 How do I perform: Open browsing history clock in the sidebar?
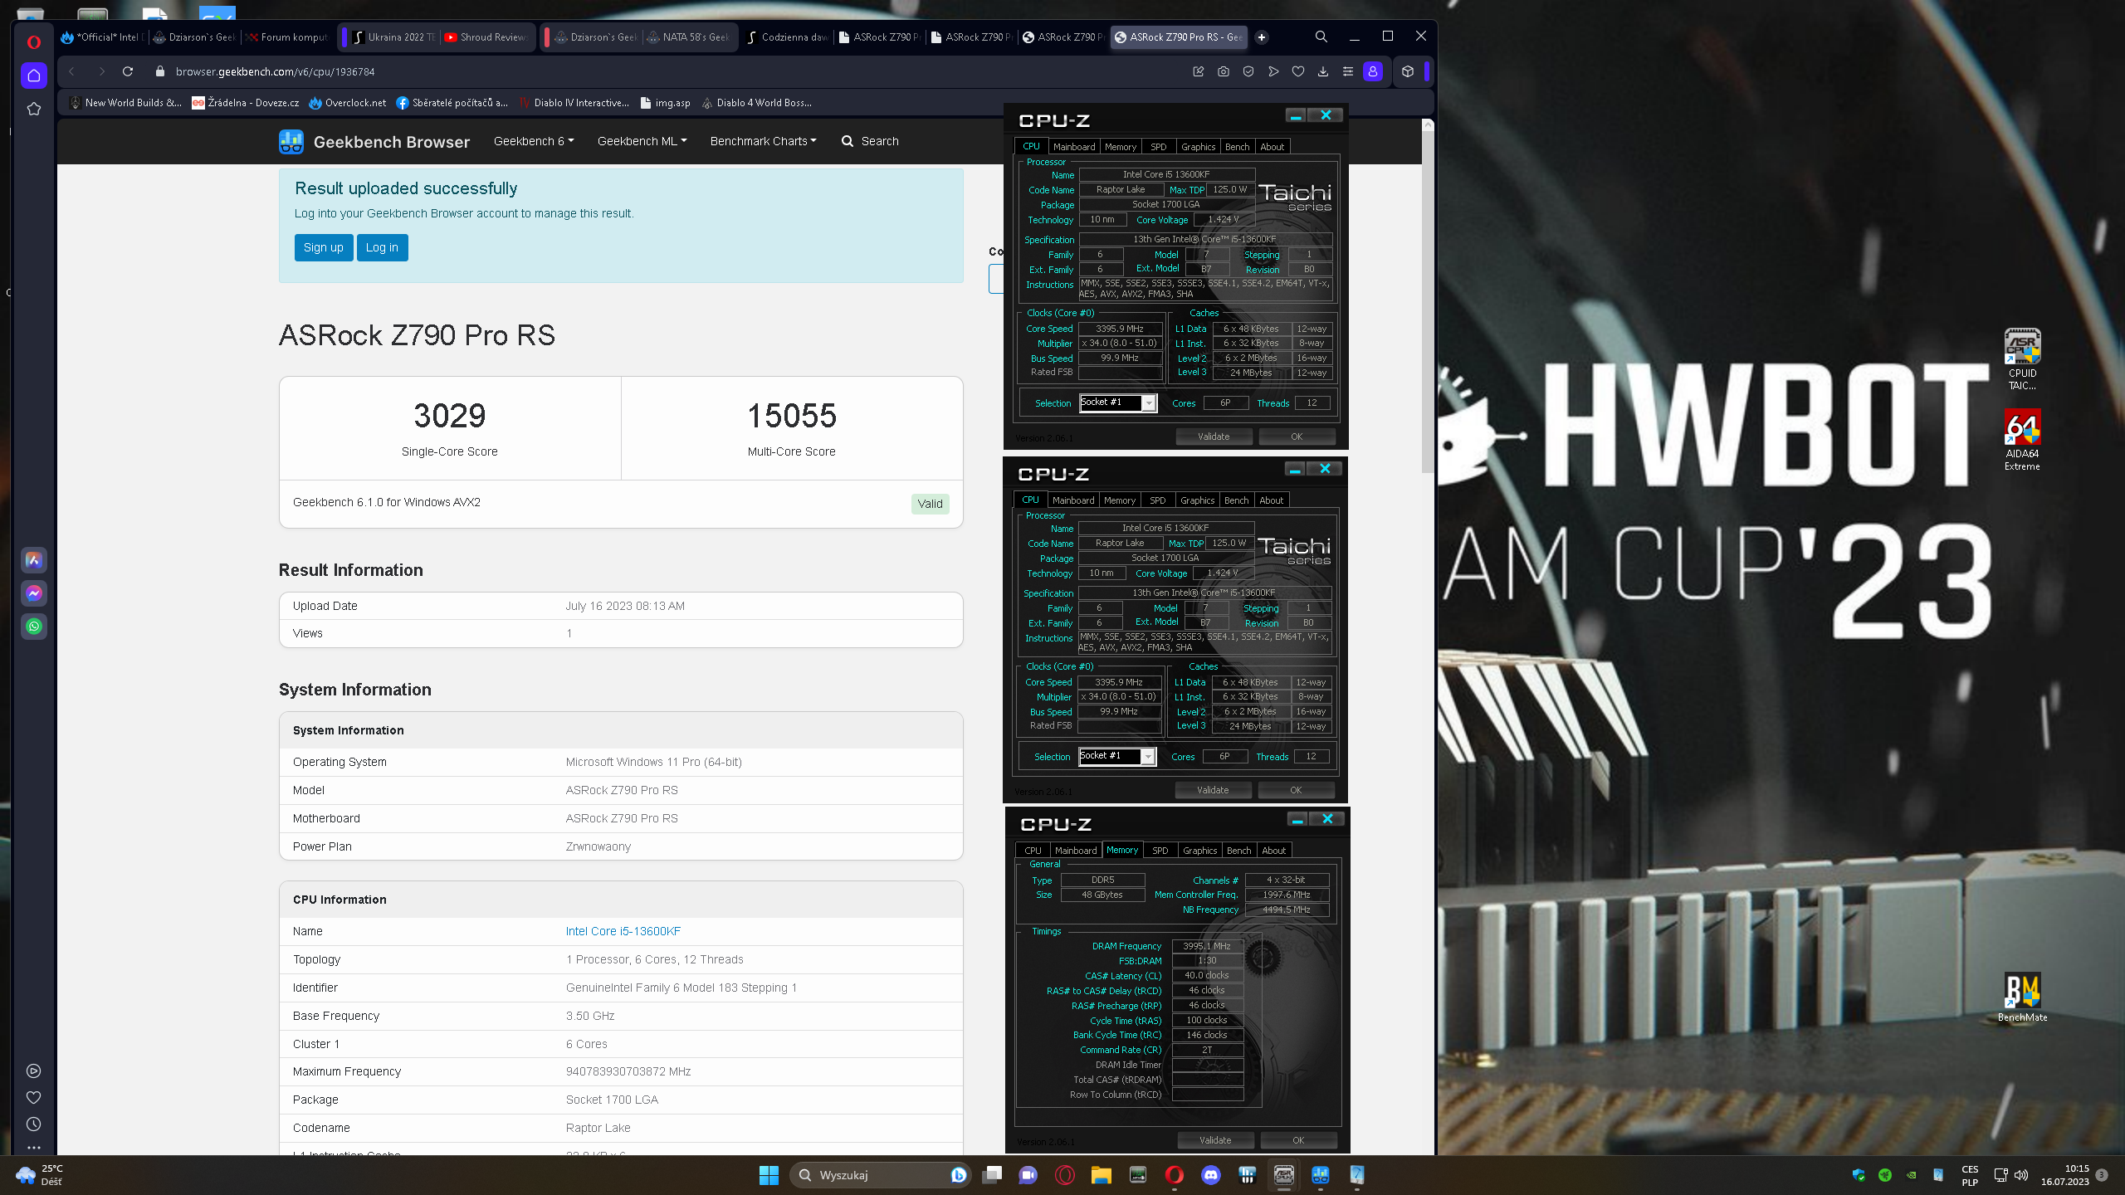click(x=34, y=1124)
